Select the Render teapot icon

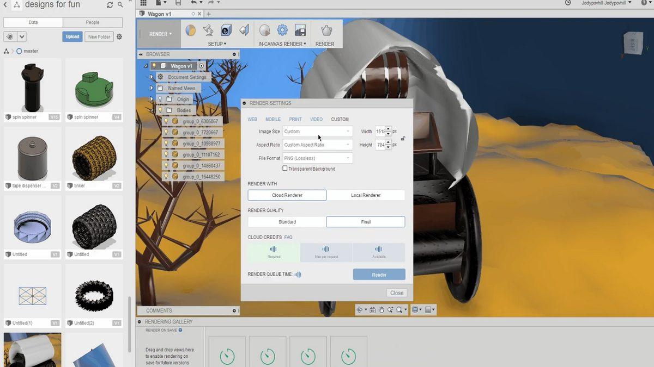[x=325, y=31]
